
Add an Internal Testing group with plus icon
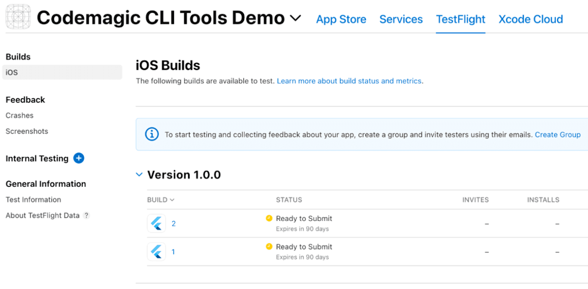[78, 158]
